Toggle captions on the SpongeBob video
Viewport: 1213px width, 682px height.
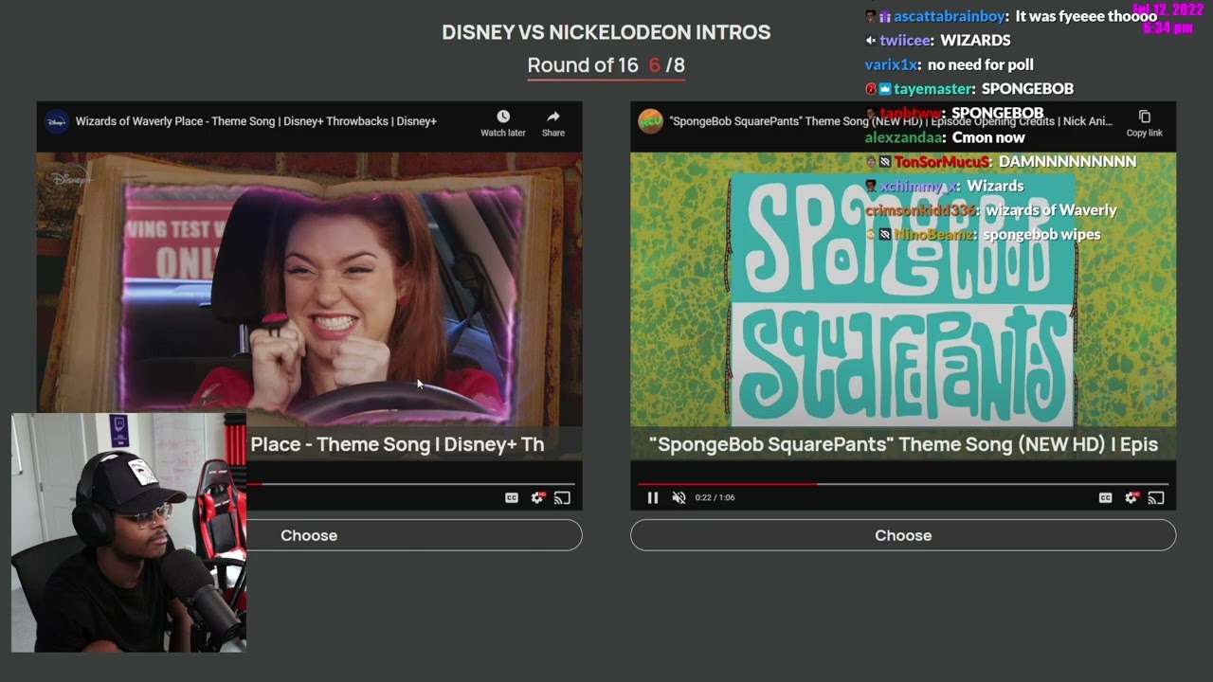tap(1105, 497)
